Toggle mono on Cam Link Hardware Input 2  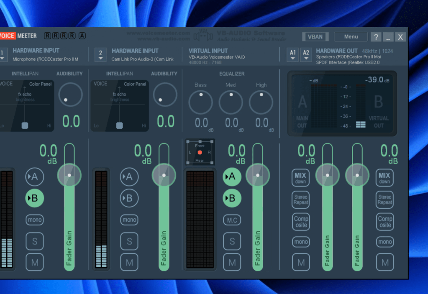(x=129, y=220)
